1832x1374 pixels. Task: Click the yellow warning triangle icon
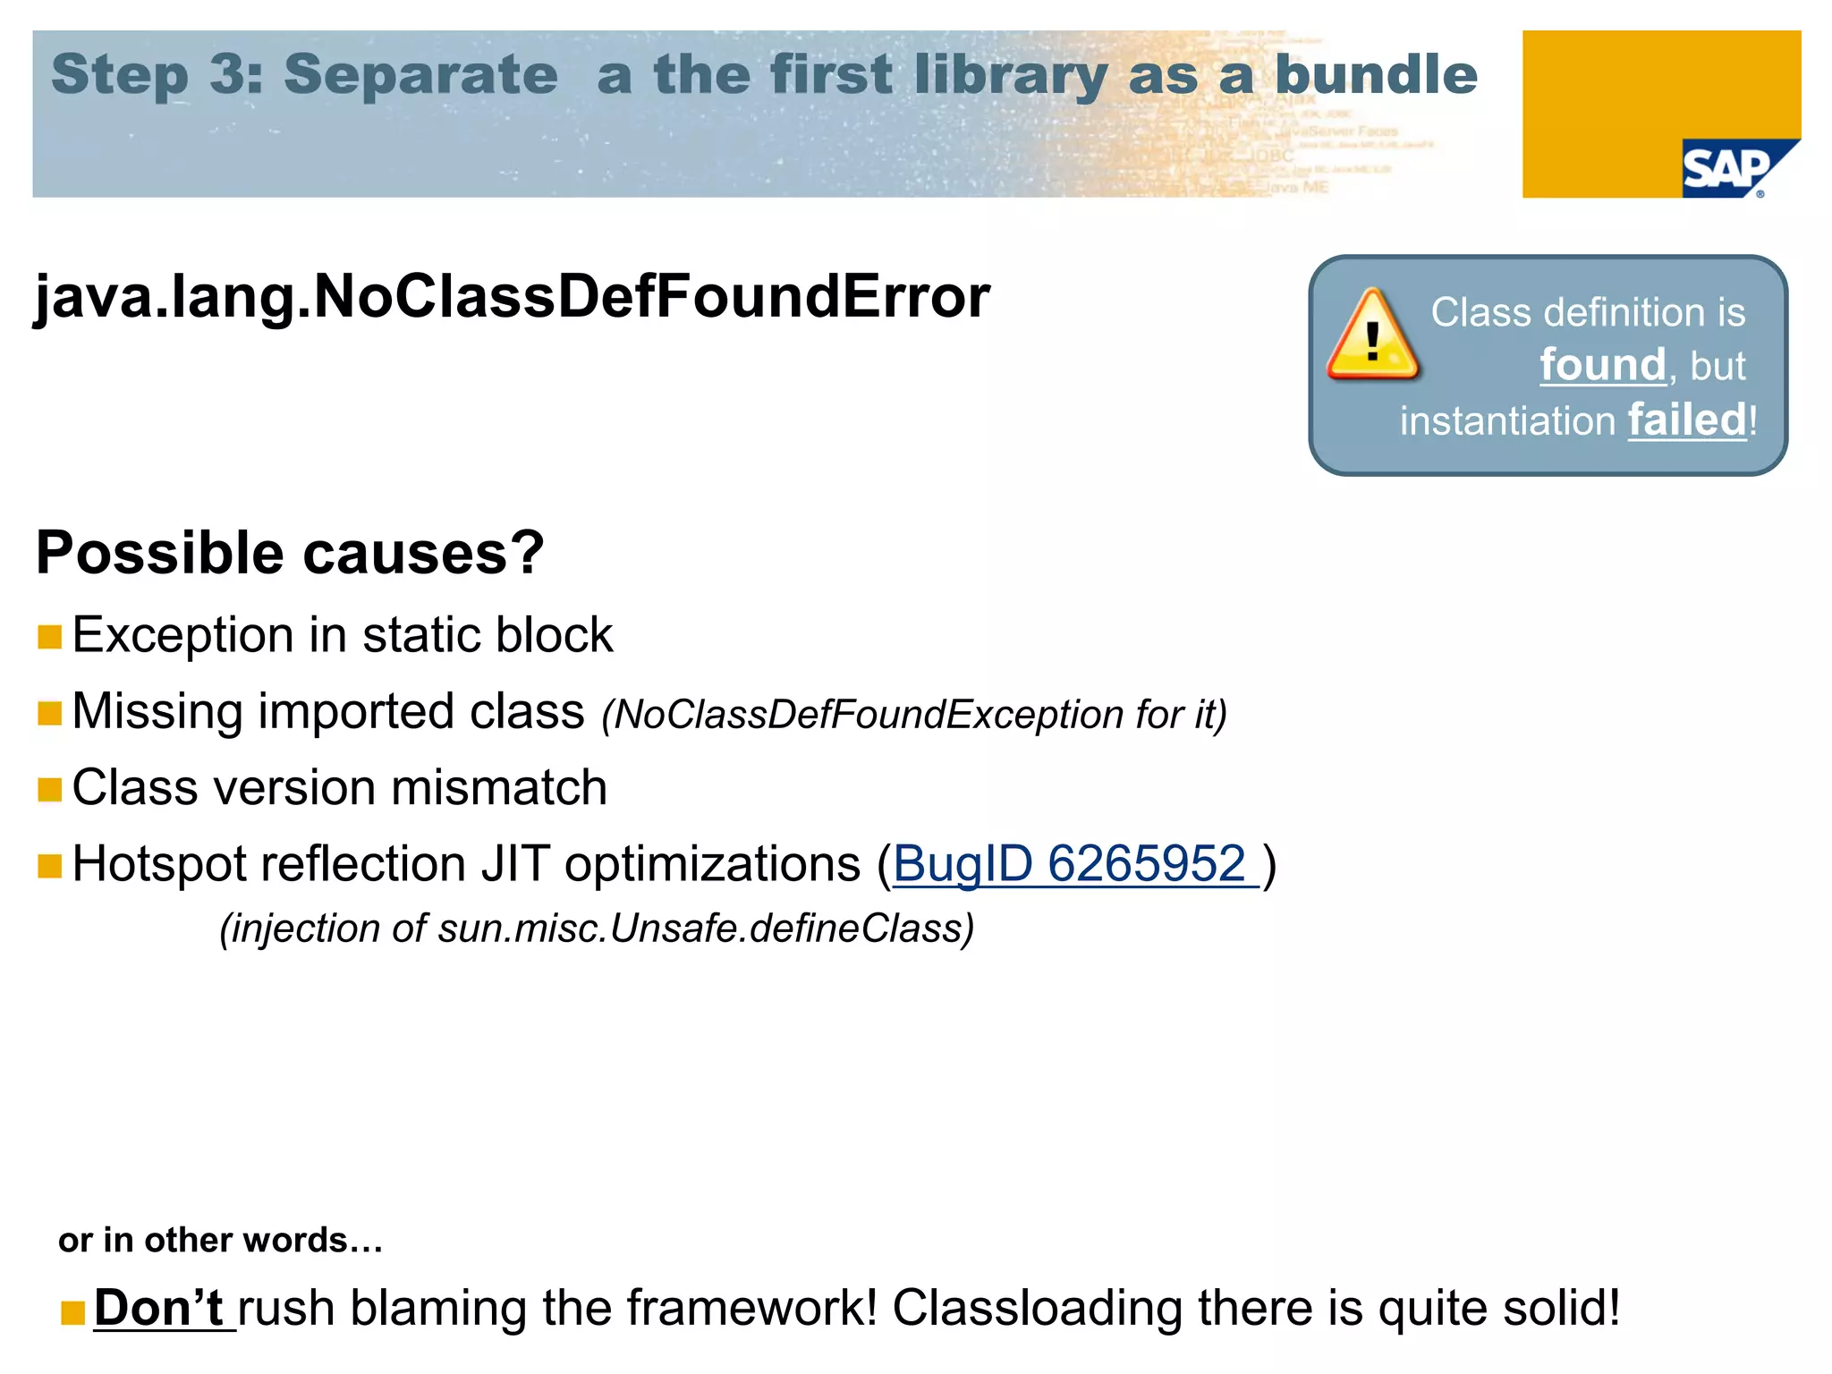1372,335
